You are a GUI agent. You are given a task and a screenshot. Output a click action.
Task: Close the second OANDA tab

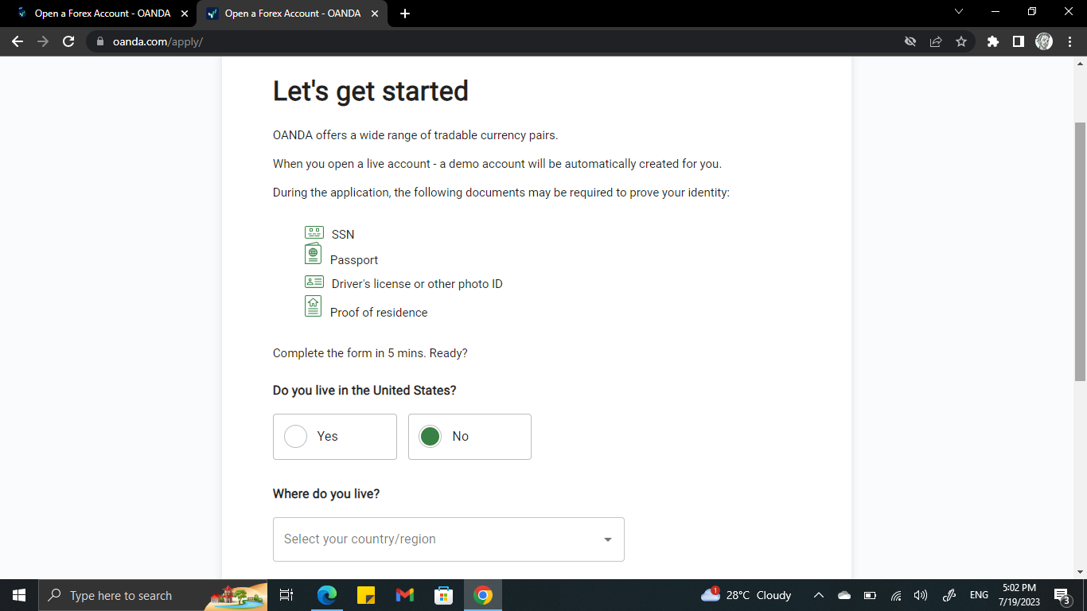pos(375,14)
